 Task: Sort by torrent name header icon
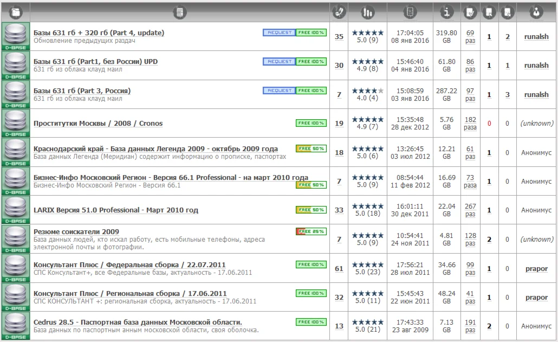pos(180,12)
